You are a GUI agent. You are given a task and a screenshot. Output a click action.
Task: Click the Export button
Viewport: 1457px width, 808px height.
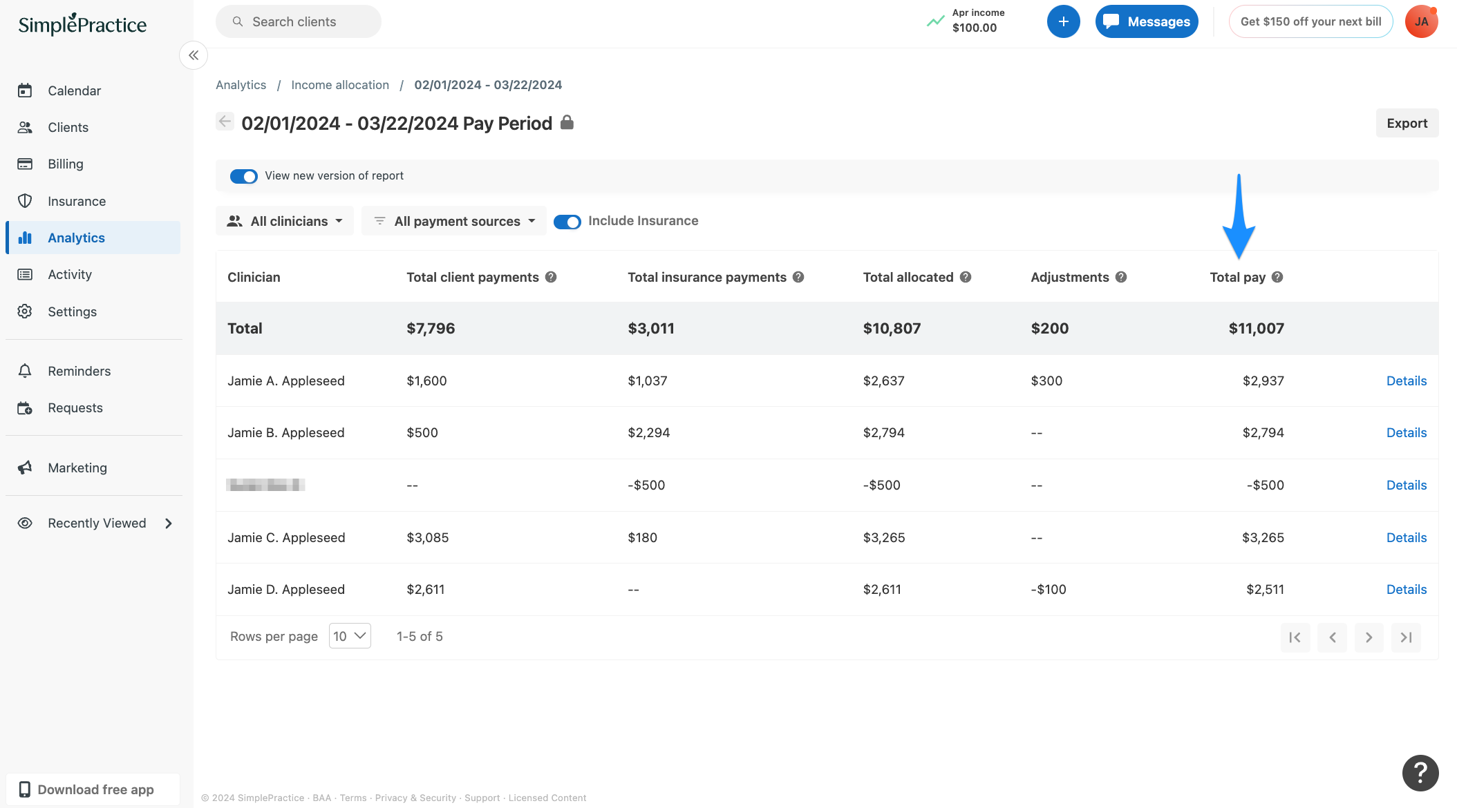1407,122
